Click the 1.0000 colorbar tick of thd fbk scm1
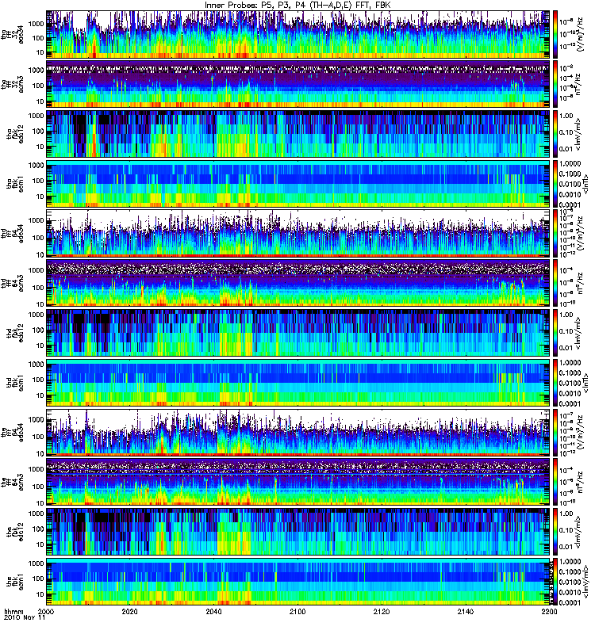 pyautogui.click(x=570, y=363)
